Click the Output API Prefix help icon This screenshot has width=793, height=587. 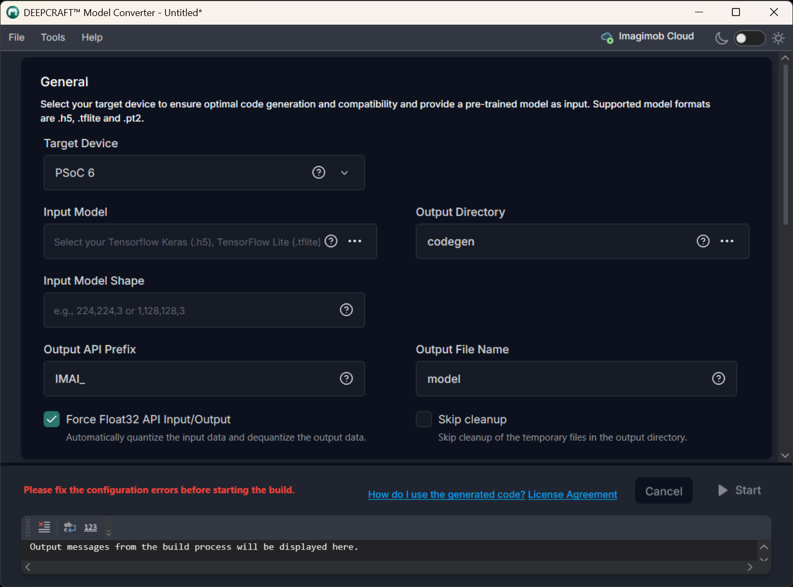coord(347,378)
